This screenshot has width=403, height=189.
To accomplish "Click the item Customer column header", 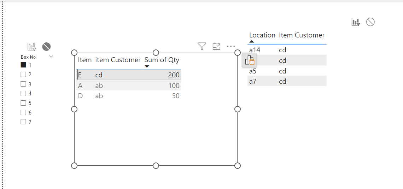I will 118,60.
